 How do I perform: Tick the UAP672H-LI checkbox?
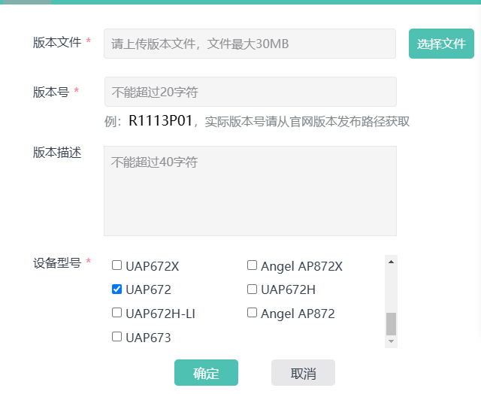(116, 313)
